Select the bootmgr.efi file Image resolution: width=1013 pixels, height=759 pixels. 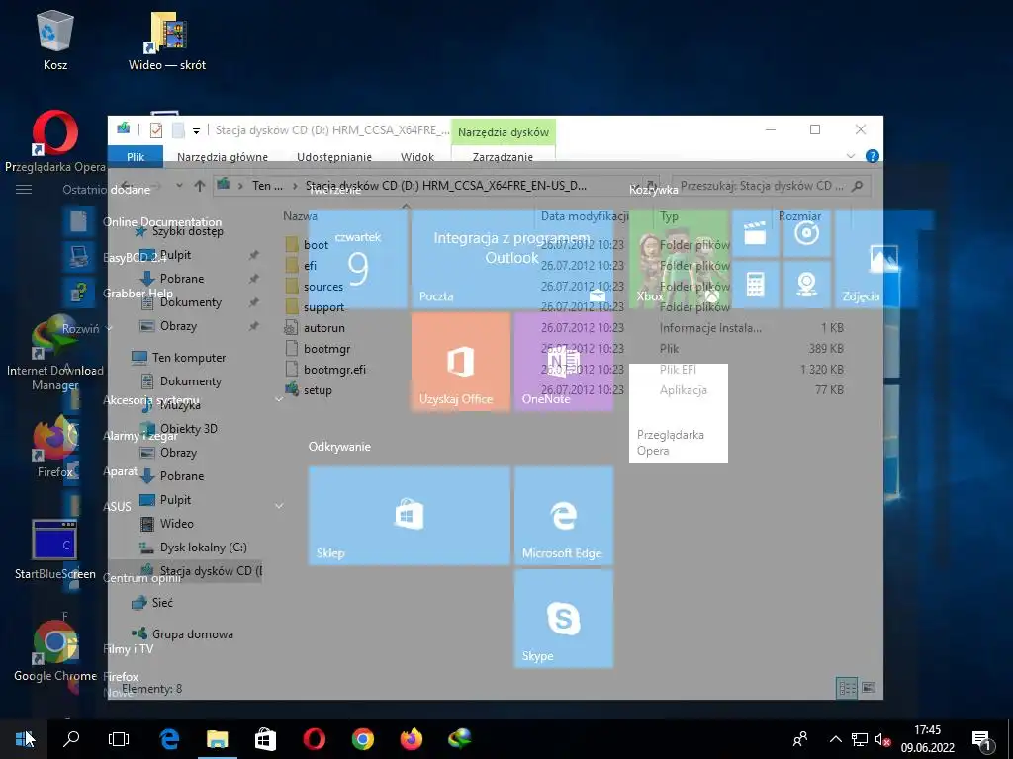(334, 370)
